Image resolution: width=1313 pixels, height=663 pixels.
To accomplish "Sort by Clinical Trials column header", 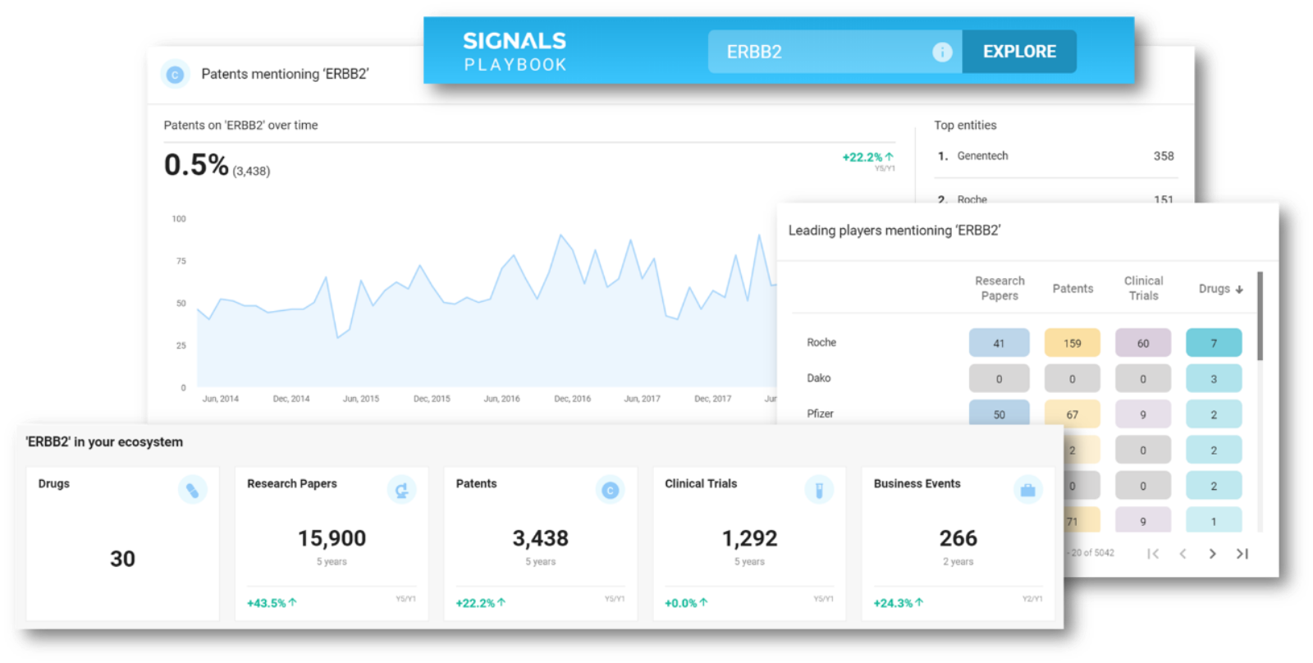I will coord(1143,288).
